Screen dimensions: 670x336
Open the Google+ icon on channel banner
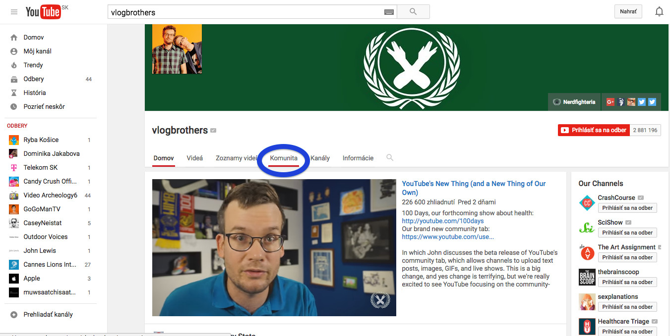pyautogui.click(x=610, y=102)
